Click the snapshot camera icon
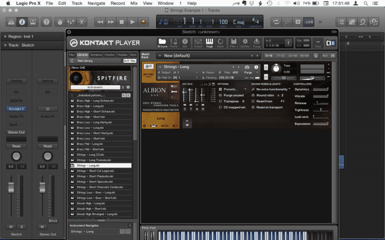 [x=247, y=67]
